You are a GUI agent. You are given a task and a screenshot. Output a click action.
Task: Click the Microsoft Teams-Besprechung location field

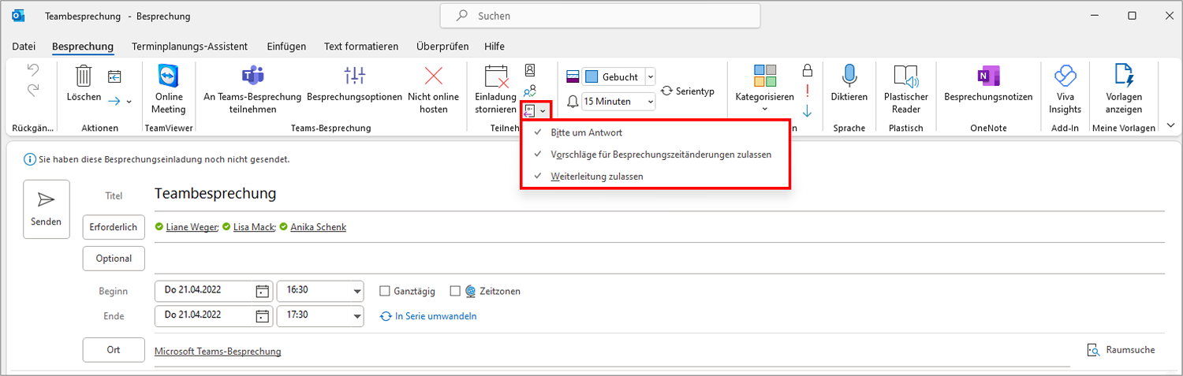(x=611, y=351)
